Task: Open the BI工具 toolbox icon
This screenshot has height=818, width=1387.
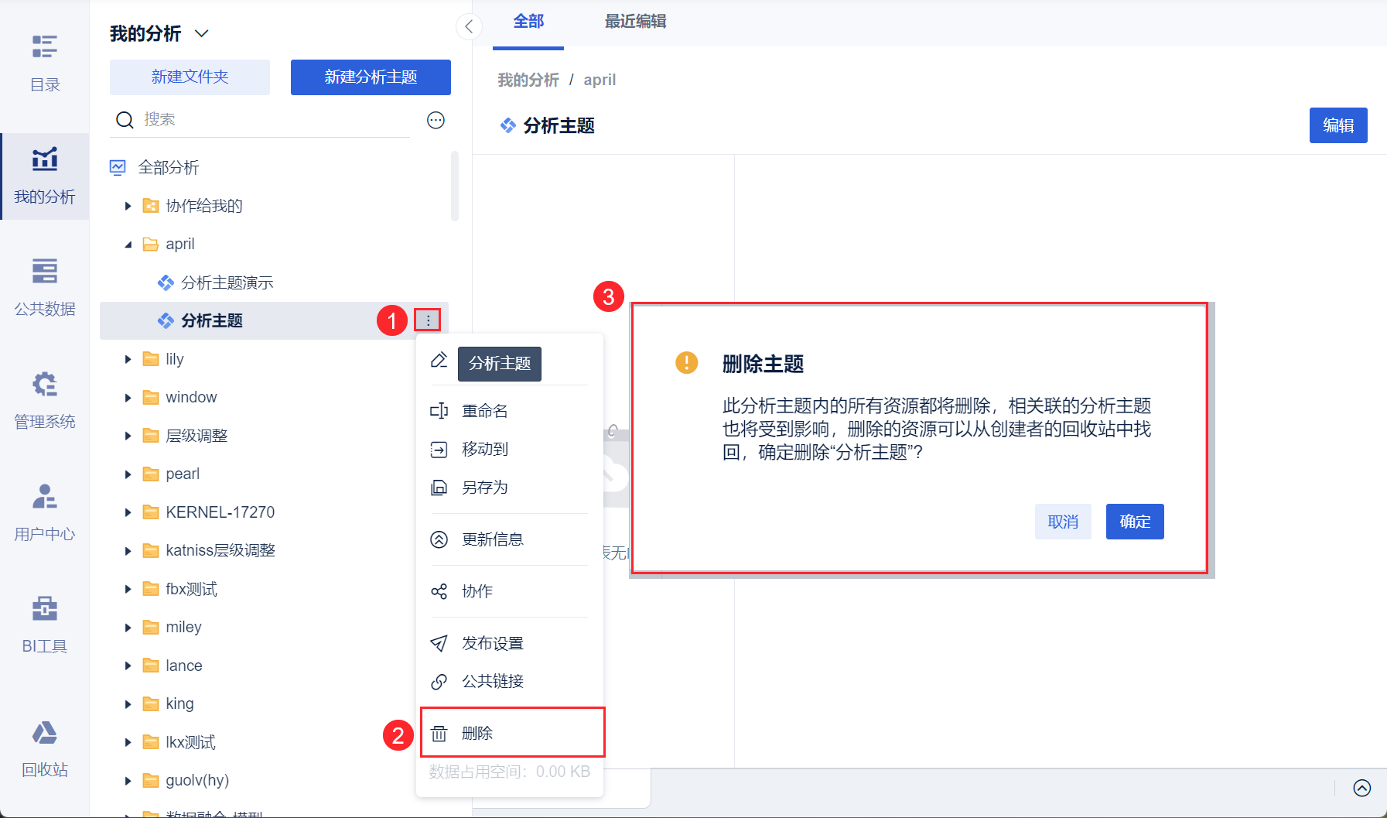Action: [x=45, y=608]
